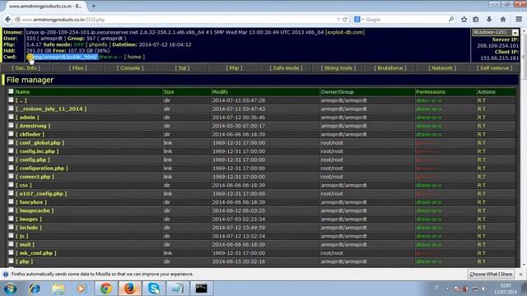Open a new tab with plus button
The image size is (527, 296).
(x=93, y=6)
